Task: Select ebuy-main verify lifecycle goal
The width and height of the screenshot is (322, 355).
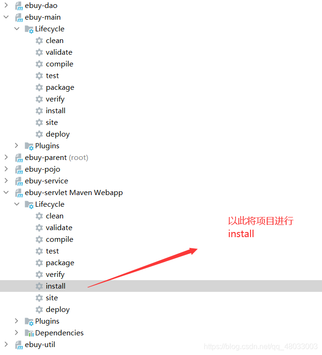Action: point(55,99)
